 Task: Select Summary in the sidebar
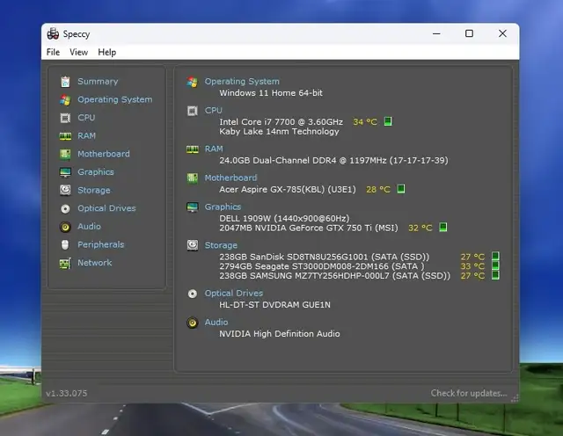(x=98, y=82)
